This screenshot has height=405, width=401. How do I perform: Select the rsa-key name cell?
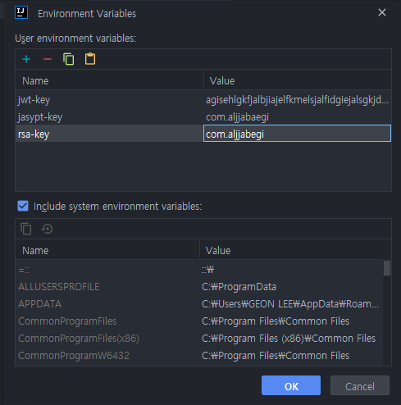(x=109, y=134)
